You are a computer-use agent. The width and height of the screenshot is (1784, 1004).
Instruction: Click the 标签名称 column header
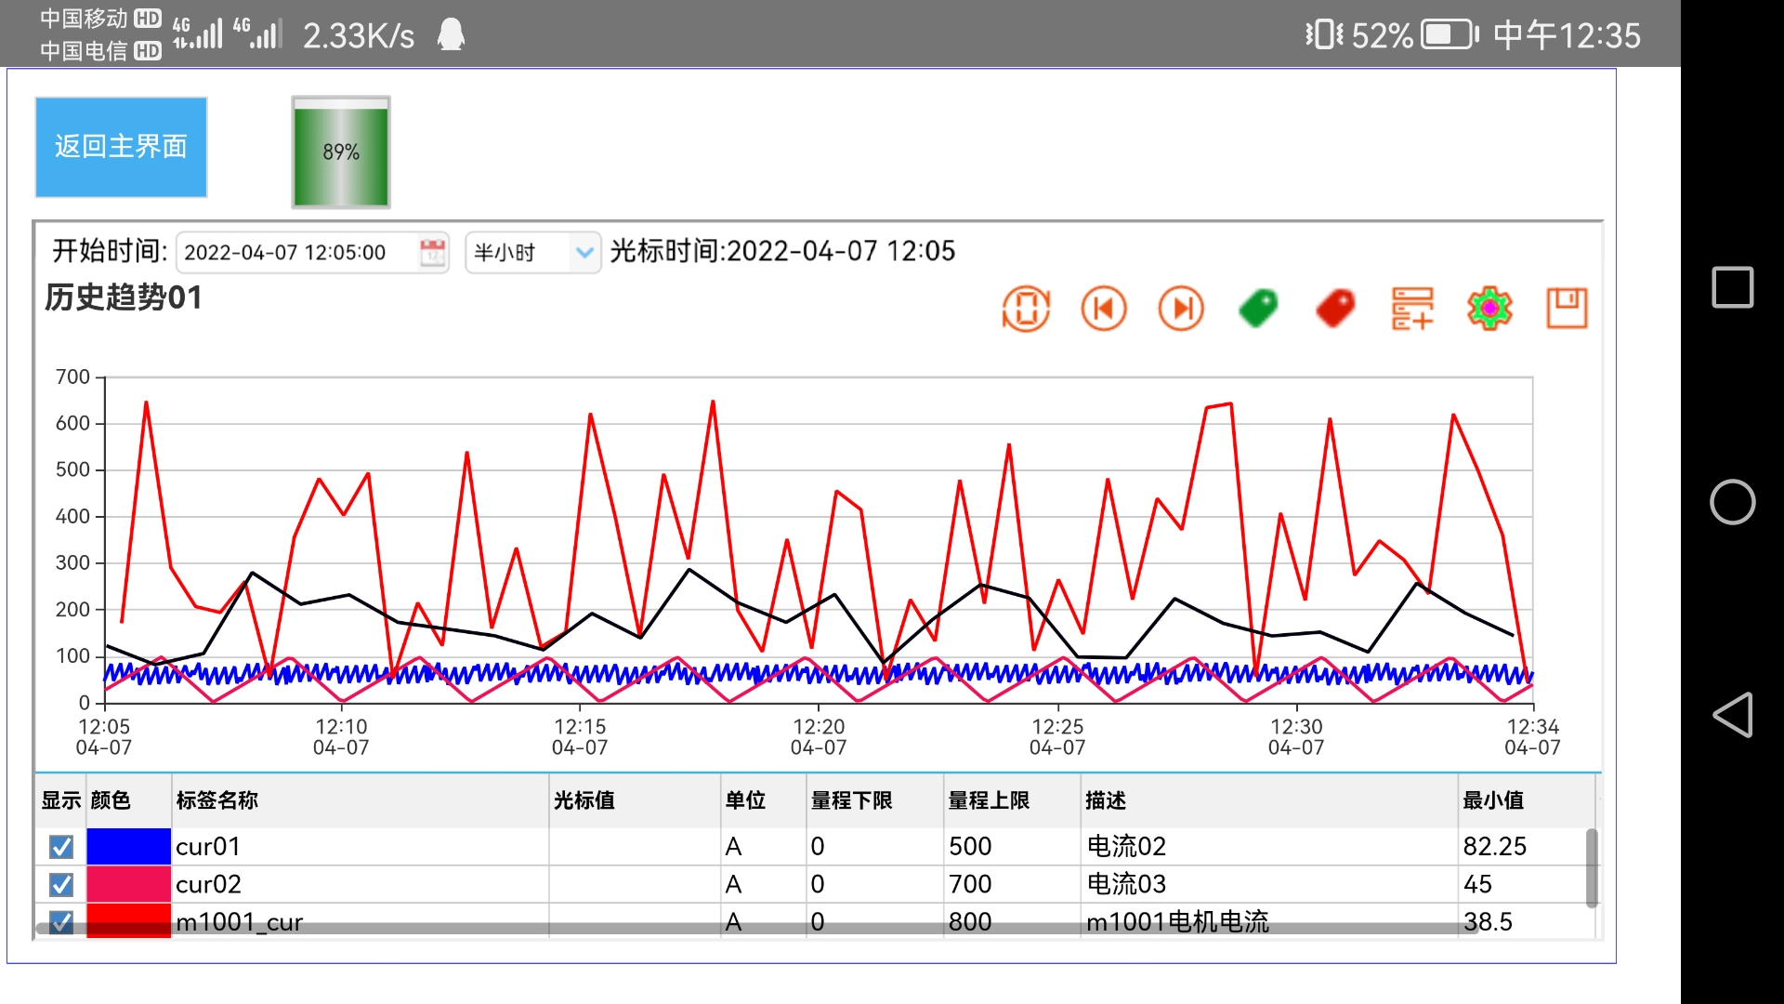[217, 800]
